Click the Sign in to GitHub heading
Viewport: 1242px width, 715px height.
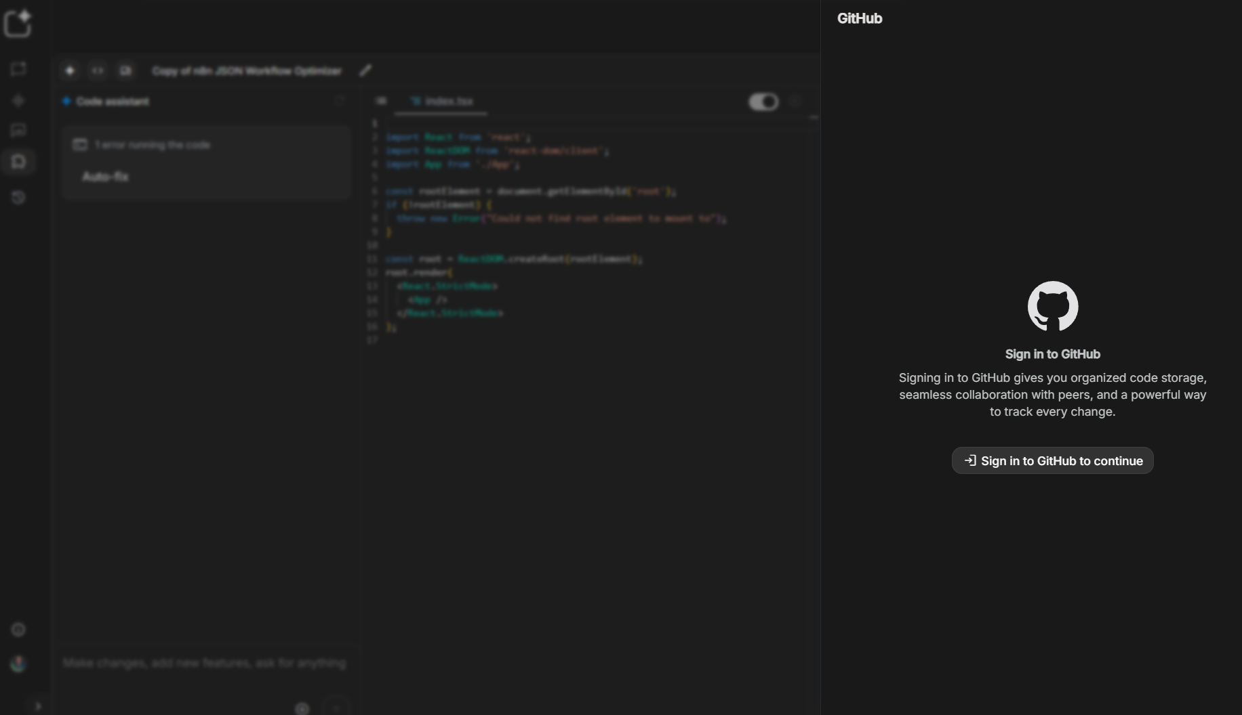(x=1052, y=354)
